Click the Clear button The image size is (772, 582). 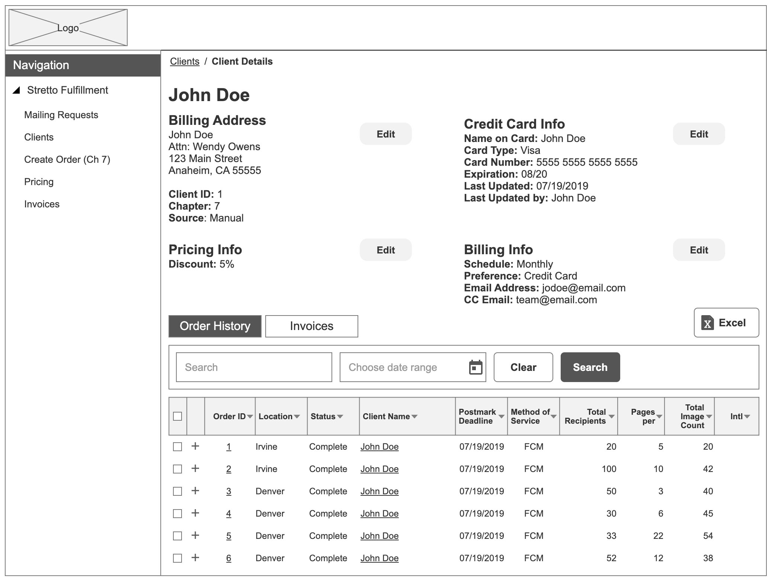[523, 367]
